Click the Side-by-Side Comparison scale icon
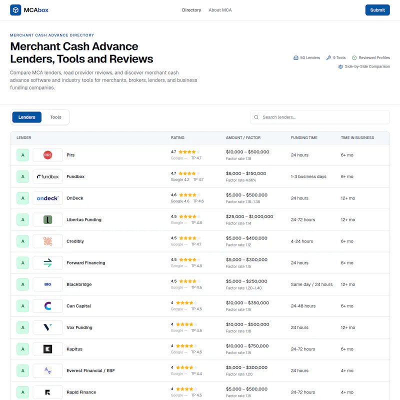The image size is (400, 400). [340, 66]
